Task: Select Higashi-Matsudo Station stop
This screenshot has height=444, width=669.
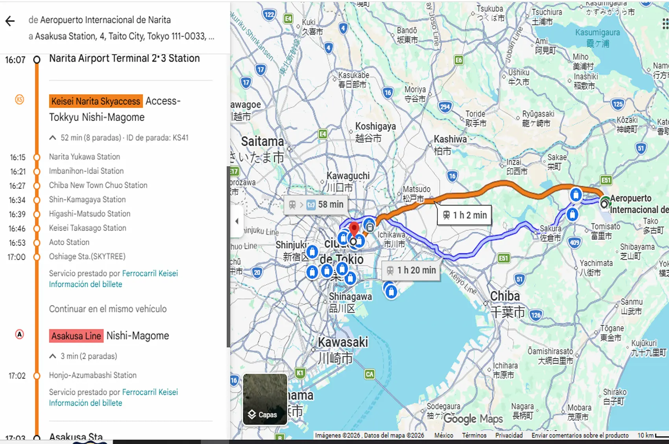Action: click(x=90, y=214)
